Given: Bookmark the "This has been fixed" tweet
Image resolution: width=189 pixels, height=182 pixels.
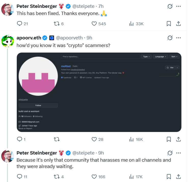Looking at the screenshot, I should 169,24.
